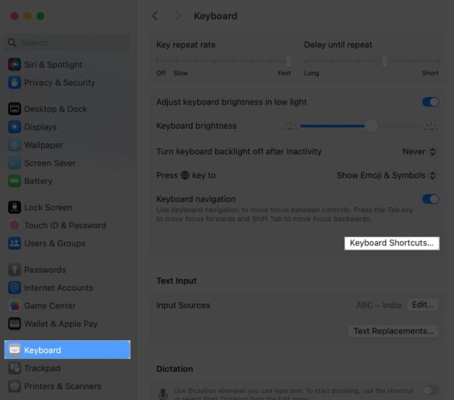Open the Game Center icon
Viewport: 454px width, 400px height.
coord(14,306)
